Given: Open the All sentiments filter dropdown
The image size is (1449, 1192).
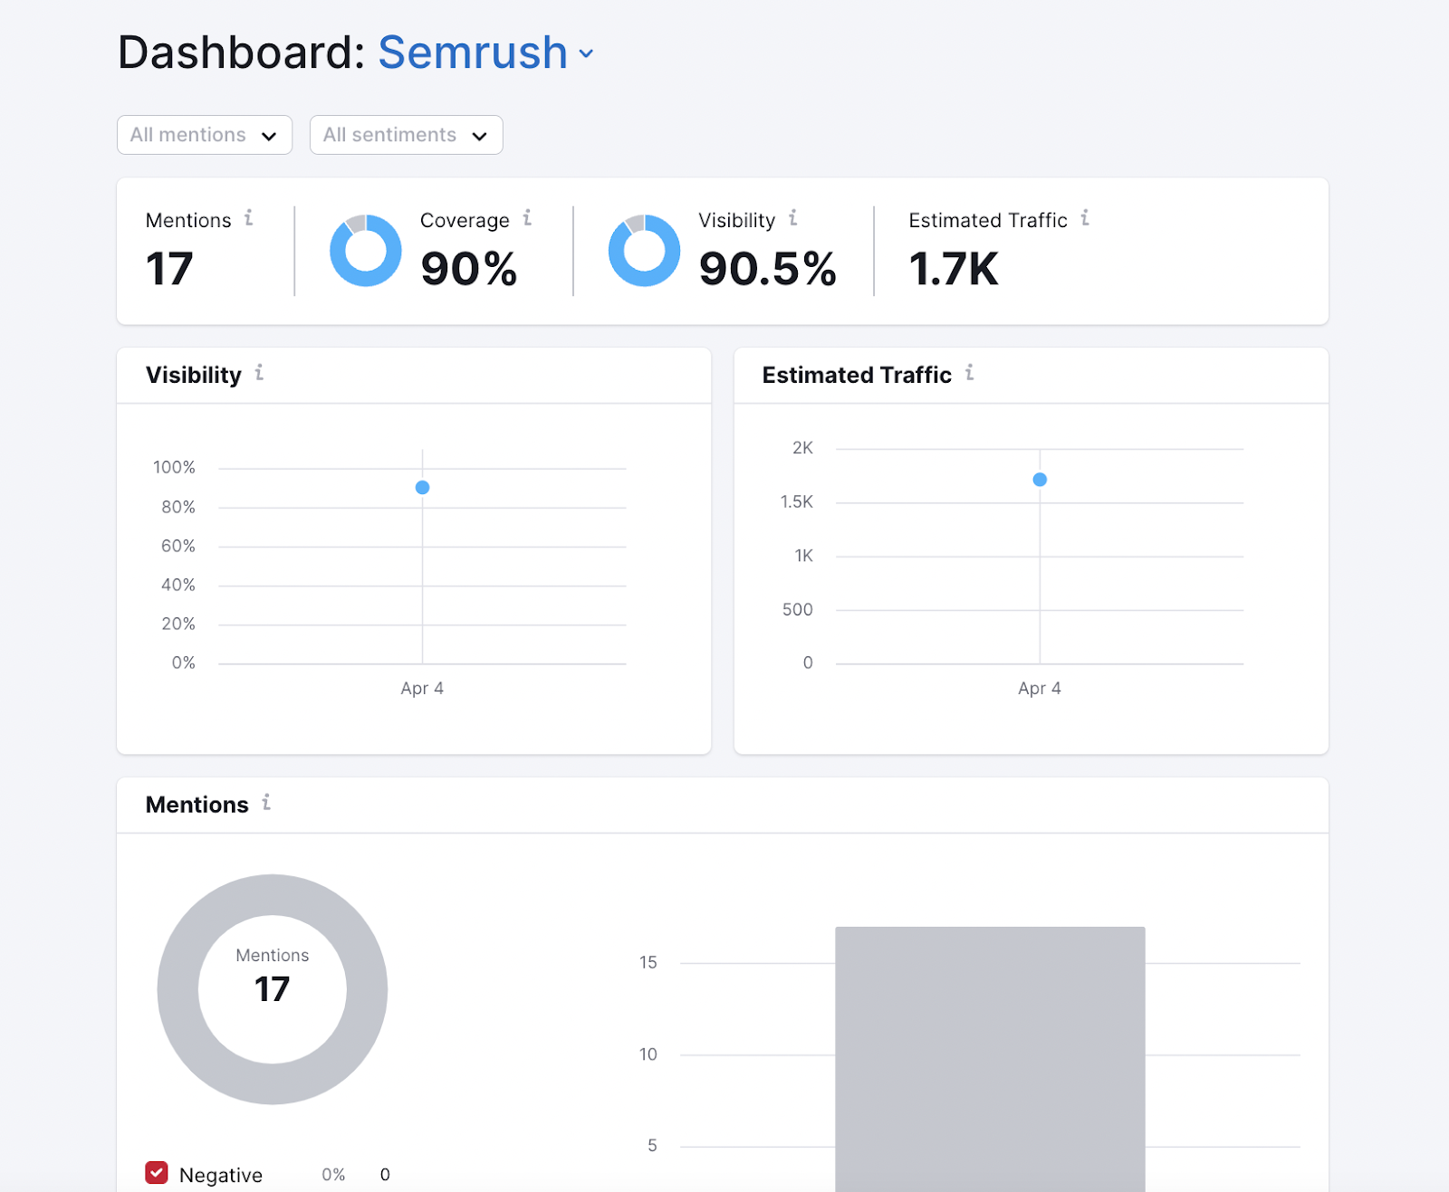Looking at the screenshot, I should click(x=406, y=135).
